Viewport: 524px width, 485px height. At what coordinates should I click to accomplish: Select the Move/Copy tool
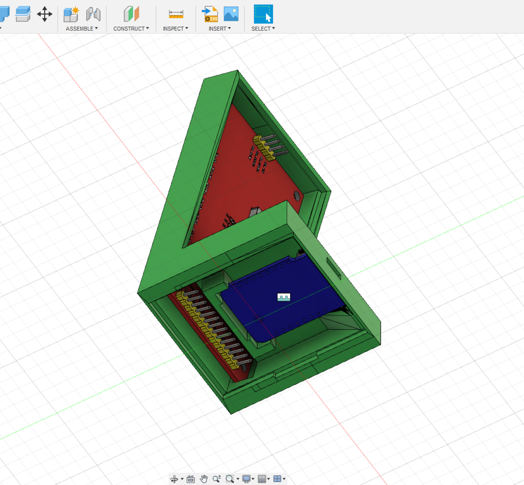click(x=45, y=14)
